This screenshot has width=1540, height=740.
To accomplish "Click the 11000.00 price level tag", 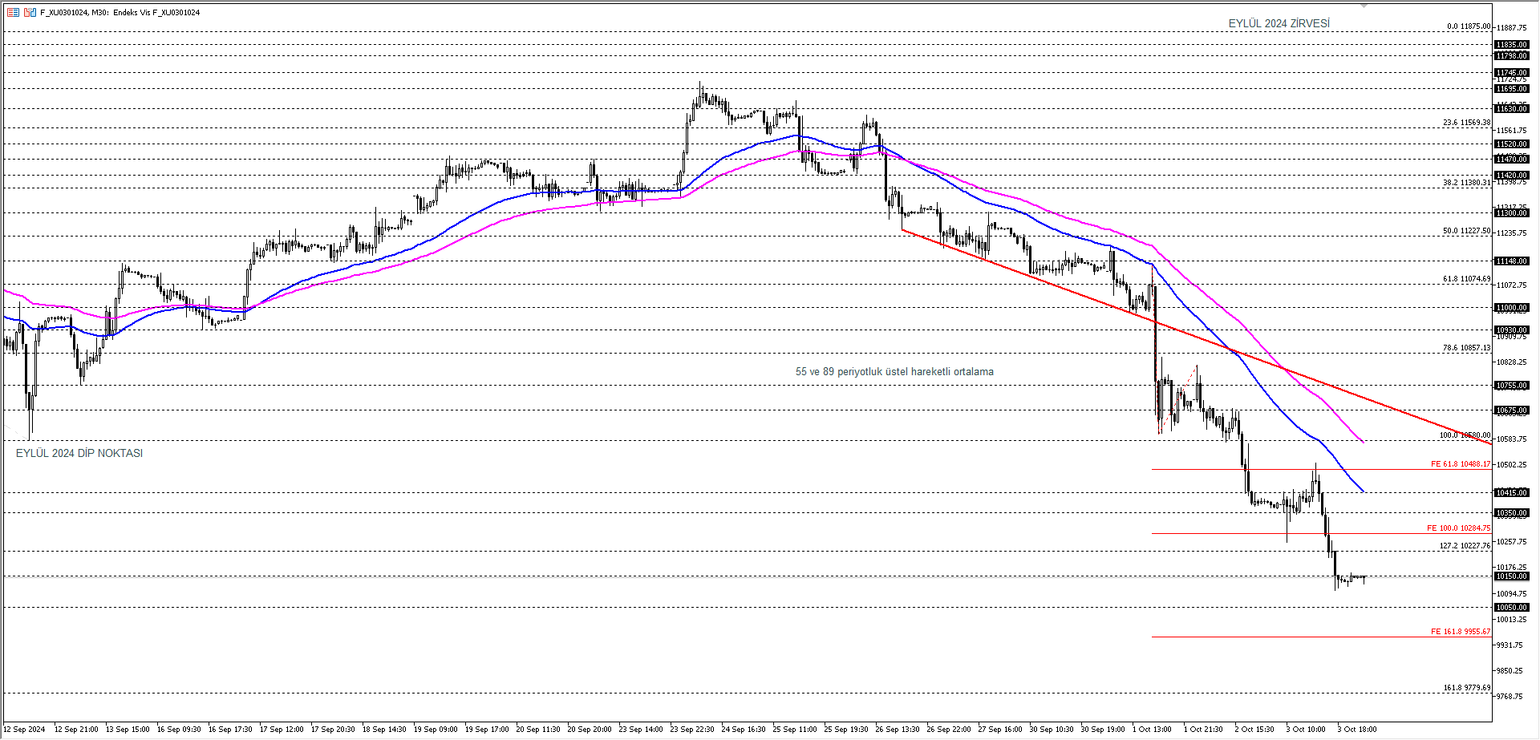I will click(x=1511, y=308).
